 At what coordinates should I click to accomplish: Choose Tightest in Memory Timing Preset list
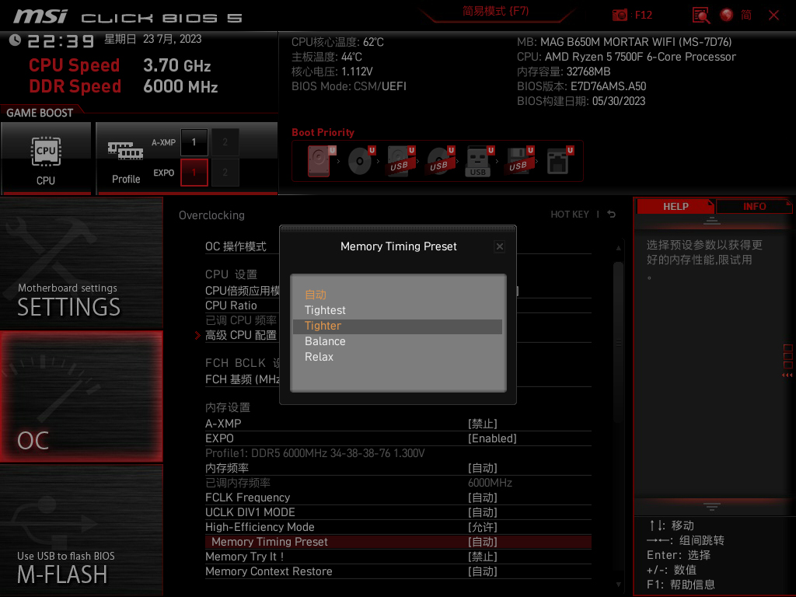coord(325,310)
